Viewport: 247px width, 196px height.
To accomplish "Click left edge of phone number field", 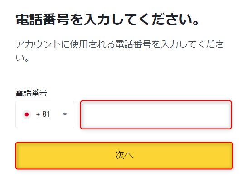I will point(83,115).
